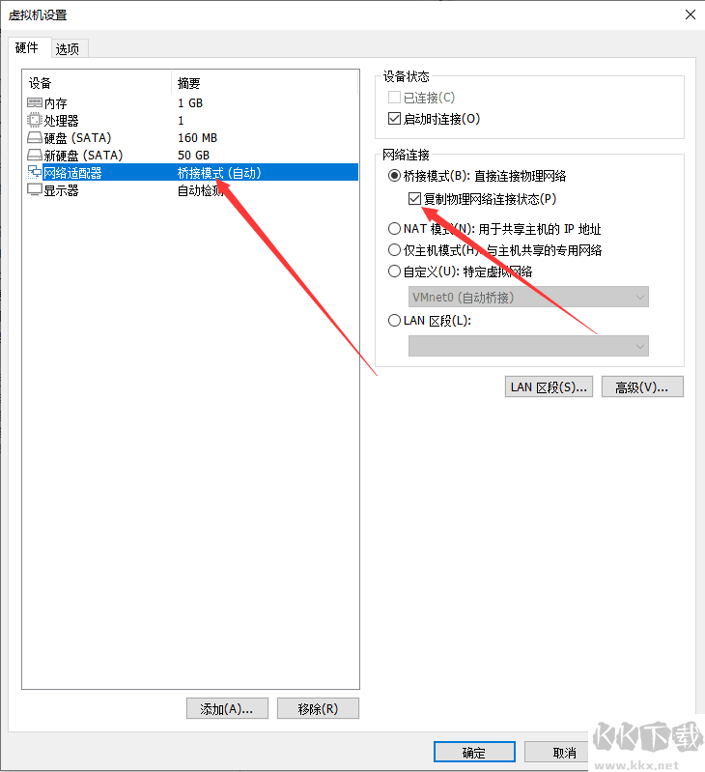Close the virtual machine settings dialog

[x=691, y=14]
